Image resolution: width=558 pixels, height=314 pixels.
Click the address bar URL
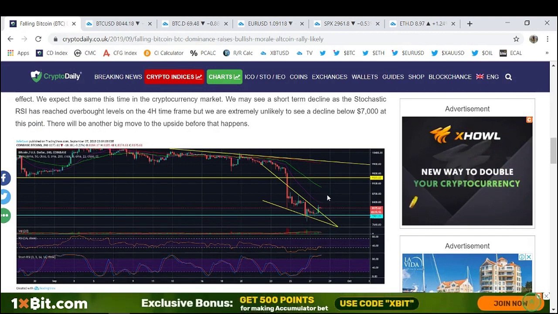coord(193,39)
